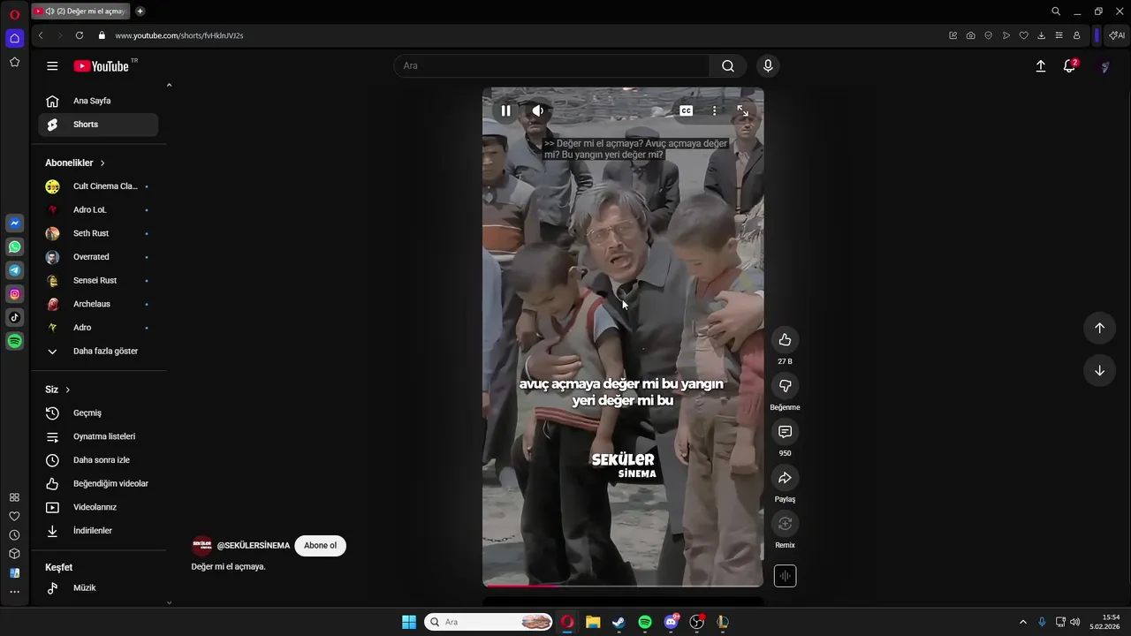Open Videolarınız in the sidebar
1131x636 pixels.
pyautogui.click(x=98, y=507)
